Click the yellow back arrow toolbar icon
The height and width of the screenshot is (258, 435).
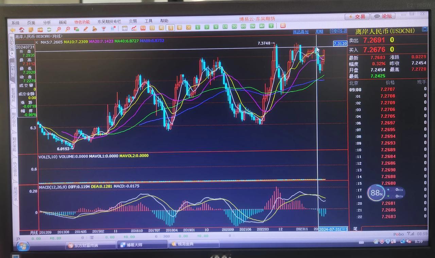click(x=13, y=30)
